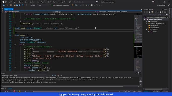The height and width of the screenshot is (96, 172).
Task: Click the red error count icon in status bar
Action: (x=14, y=91)
